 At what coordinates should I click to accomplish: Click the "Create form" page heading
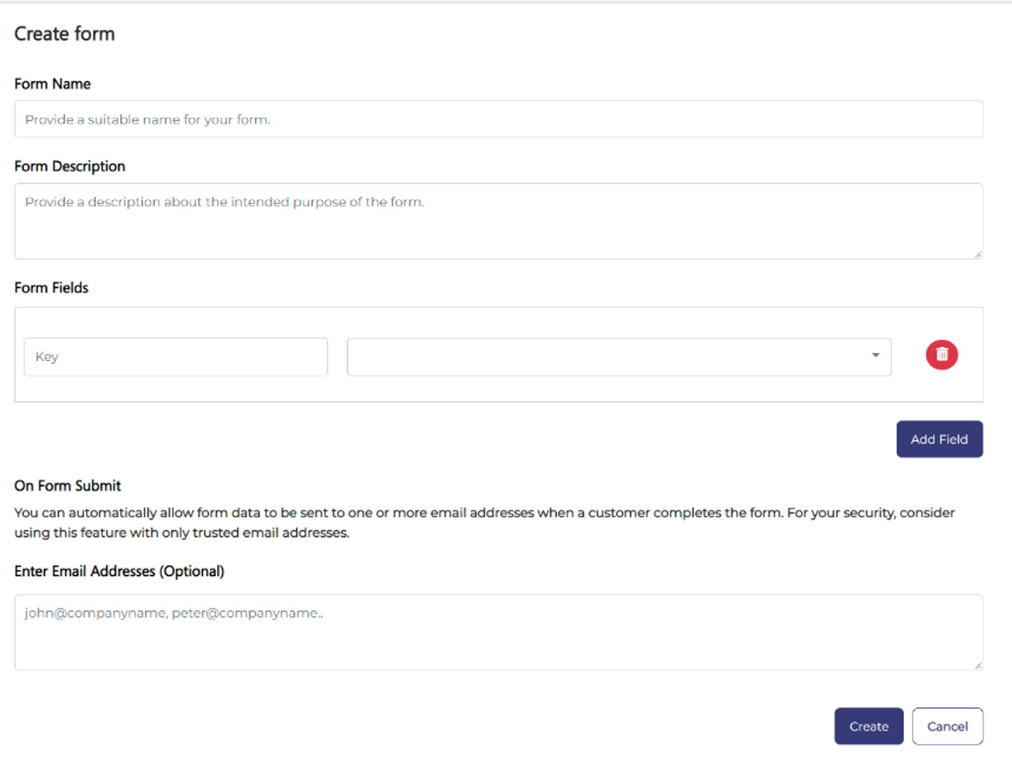(x=64, y=34)
